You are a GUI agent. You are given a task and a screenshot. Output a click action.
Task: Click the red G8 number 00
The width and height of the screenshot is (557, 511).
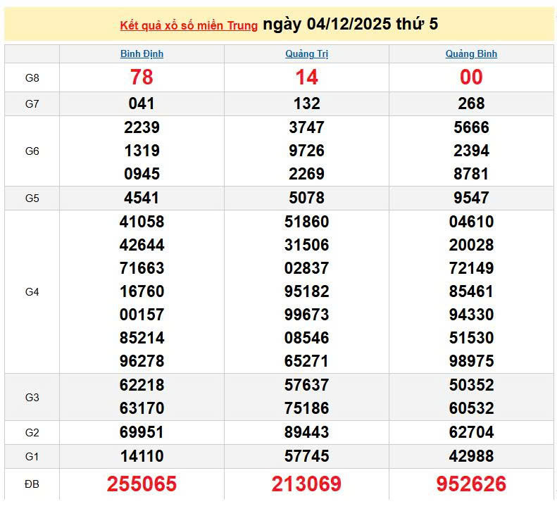[x=471, y=77]
